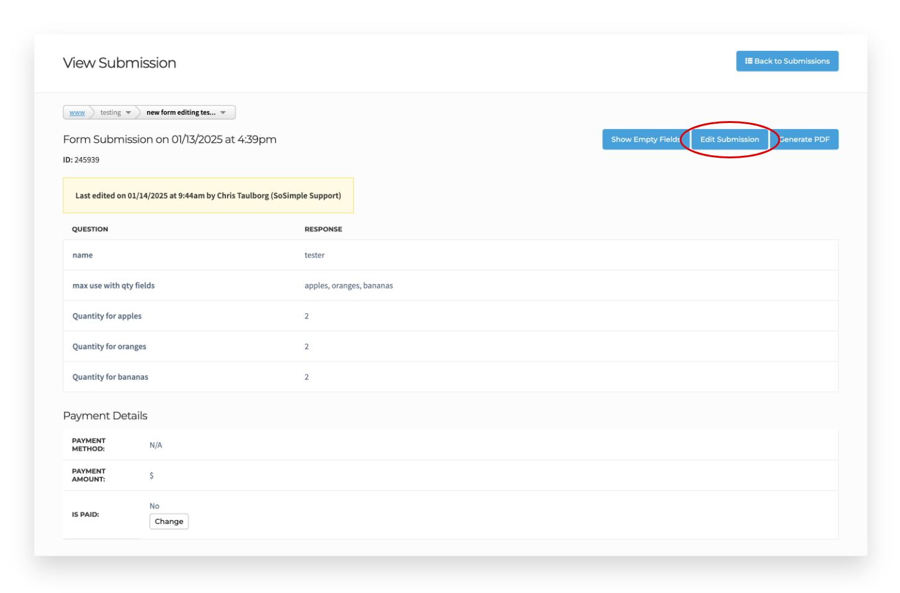Follow the www breadcrumb link

[x=77, y=112]
